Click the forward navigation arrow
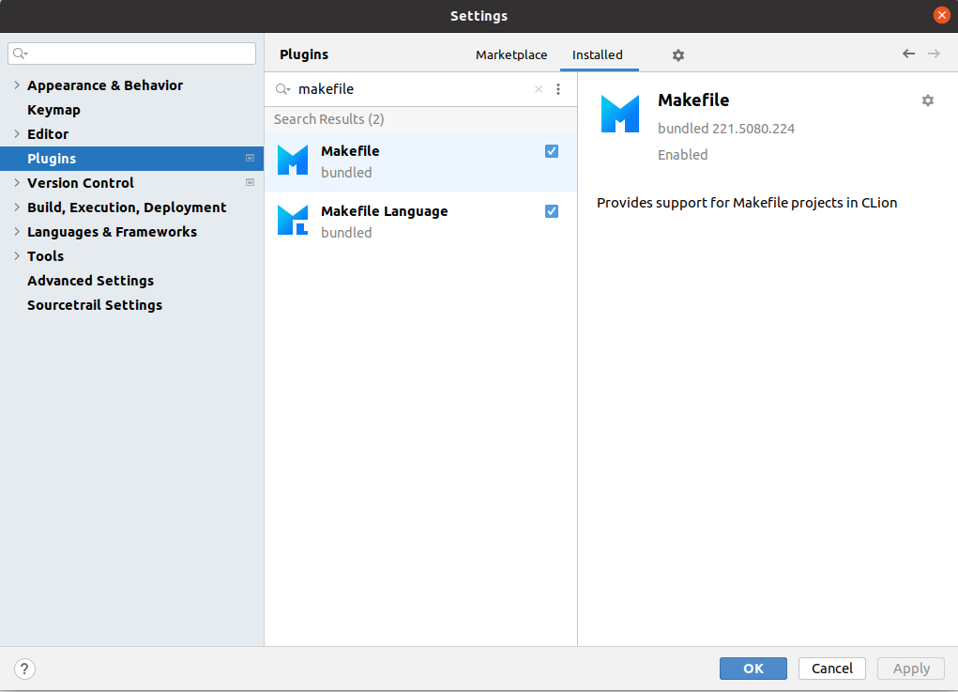The width and height of the screenshot is (958, 692). (x=934, y=54)
